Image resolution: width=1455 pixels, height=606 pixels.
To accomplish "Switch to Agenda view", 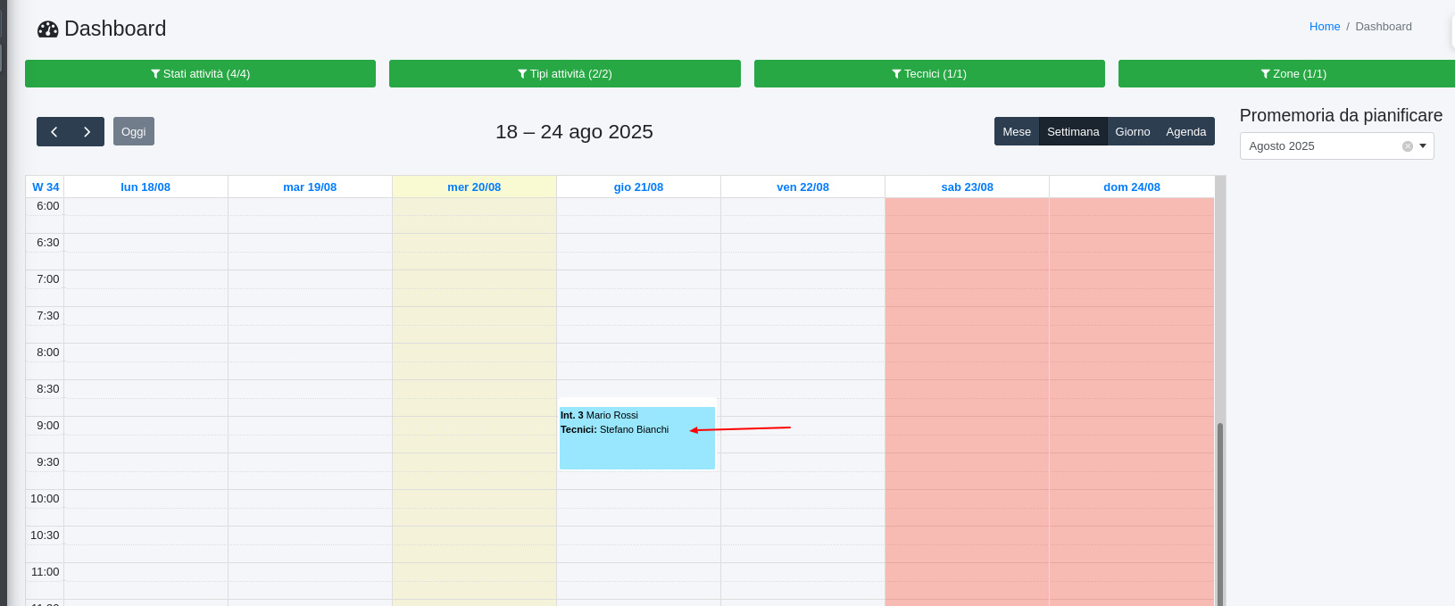I will coord(1185,132).
